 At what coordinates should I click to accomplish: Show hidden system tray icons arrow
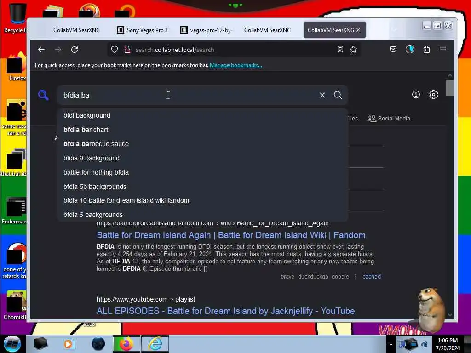(391, 344)
